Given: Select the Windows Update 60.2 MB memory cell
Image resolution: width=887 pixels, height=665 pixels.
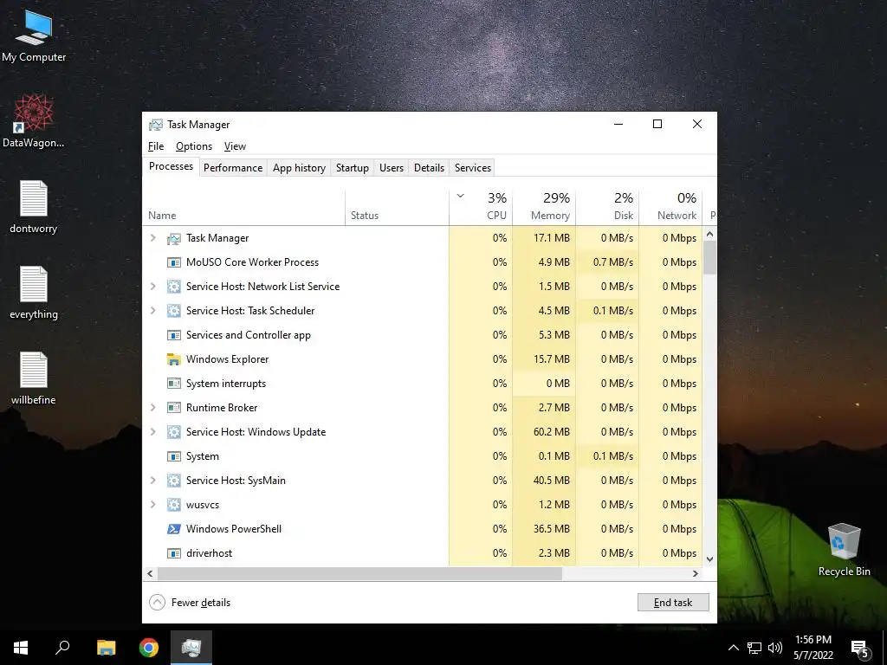Looking at the screenshot, I should point(544,432).
